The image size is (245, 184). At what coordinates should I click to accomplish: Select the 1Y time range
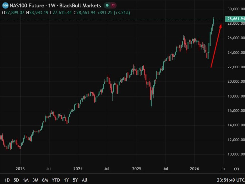pyautogui.click(x=66, y=180)
